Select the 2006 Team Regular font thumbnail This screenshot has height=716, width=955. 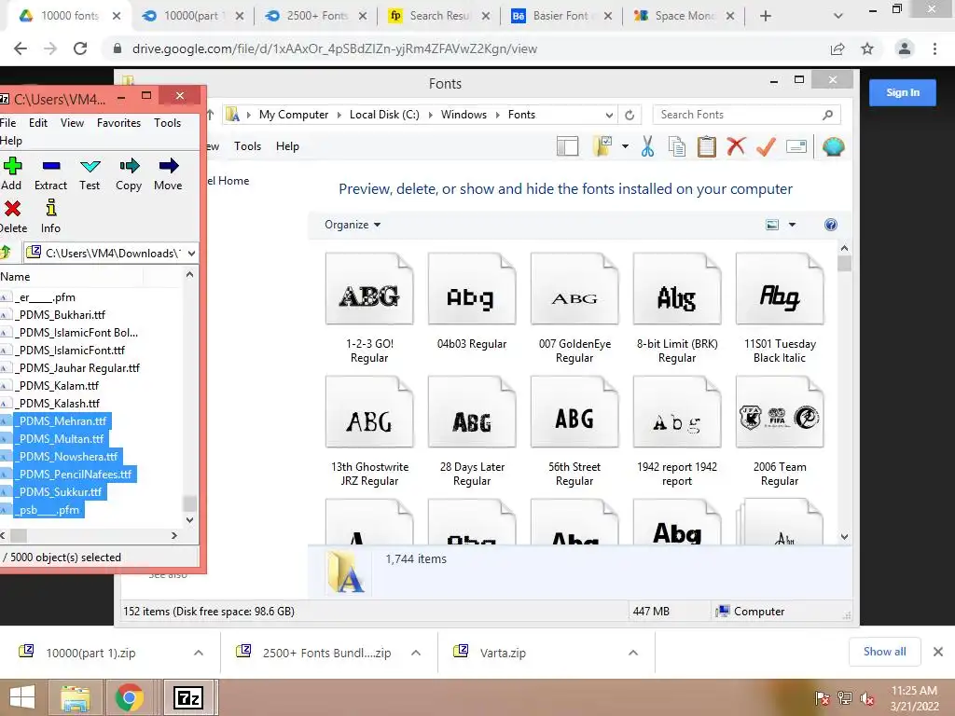tap(780, 411)
